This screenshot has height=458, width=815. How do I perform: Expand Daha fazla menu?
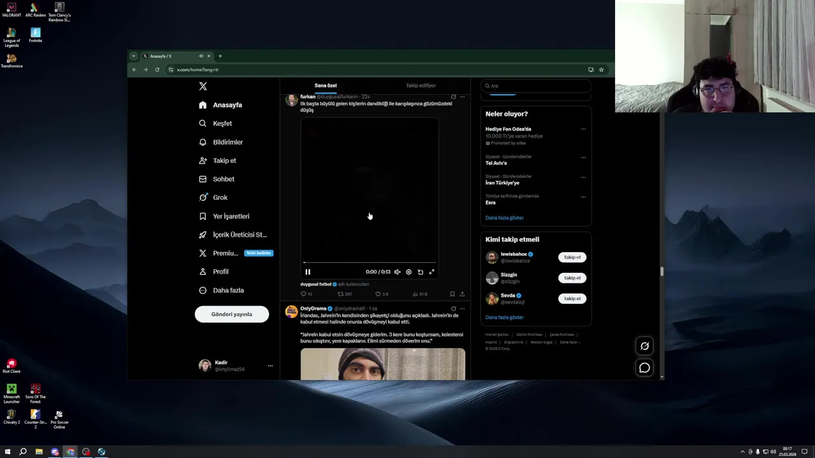coord(221,290)
